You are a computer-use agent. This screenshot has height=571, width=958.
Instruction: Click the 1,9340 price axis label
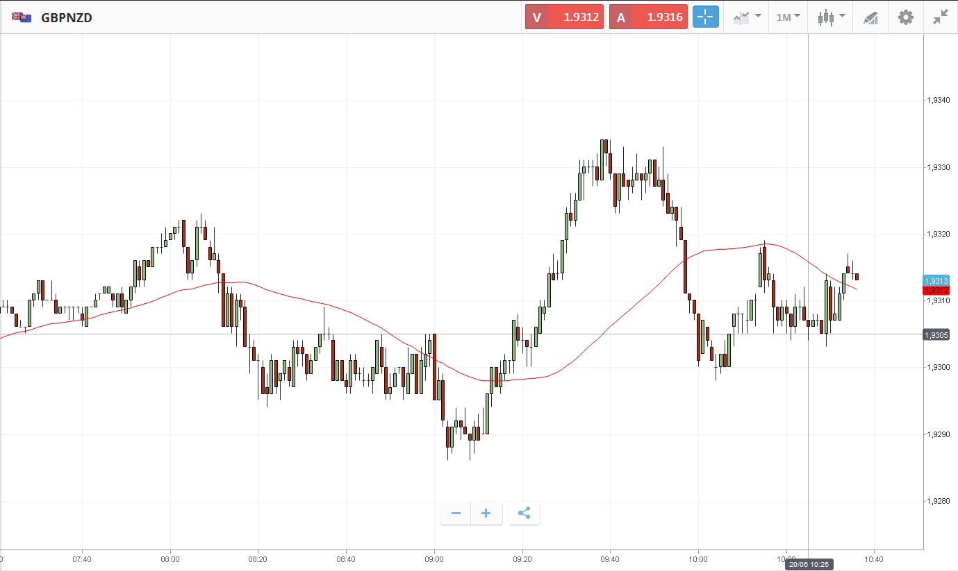(x=939, y=101)
